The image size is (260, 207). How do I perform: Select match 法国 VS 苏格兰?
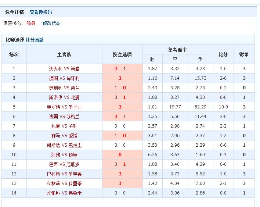64,117
